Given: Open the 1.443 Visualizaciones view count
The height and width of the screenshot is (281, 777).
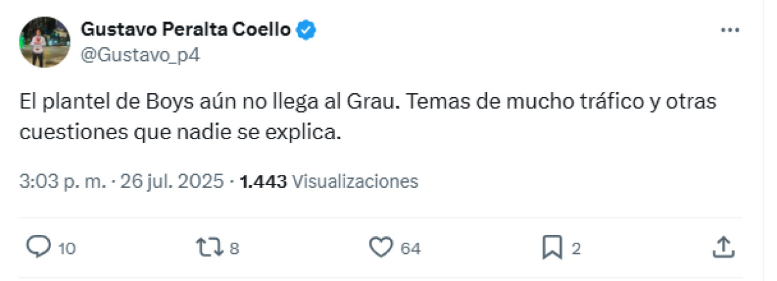Looking at the screenshot, I should pyautogui.click(x=329, y=181).
